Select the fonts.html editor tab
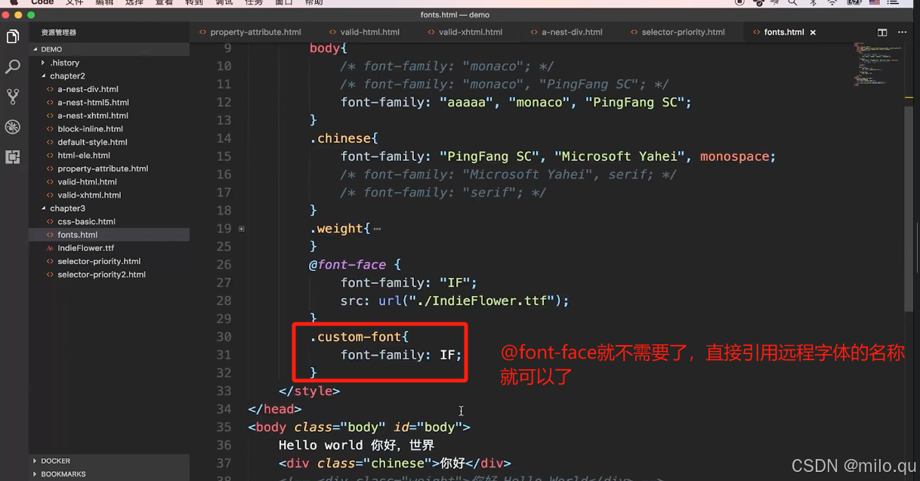The width and height of the screenshot is (920, 481). point(783,32)
